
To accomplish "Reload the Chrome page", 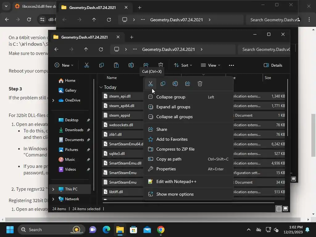I will pyautogui.click(x=29, y=19).
